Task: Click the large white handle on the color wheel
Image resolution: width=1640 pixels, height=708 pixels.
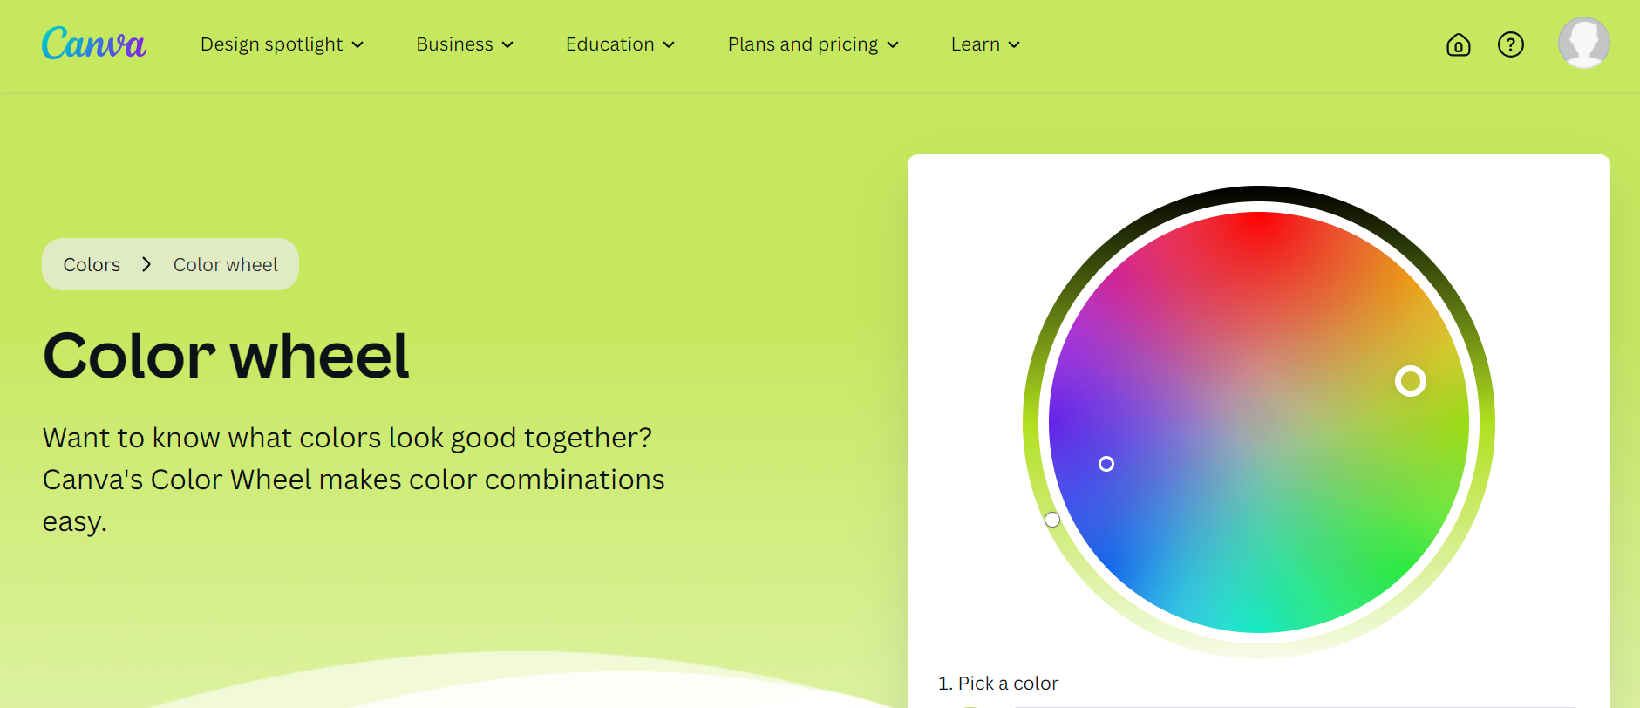Action: 1411,381
